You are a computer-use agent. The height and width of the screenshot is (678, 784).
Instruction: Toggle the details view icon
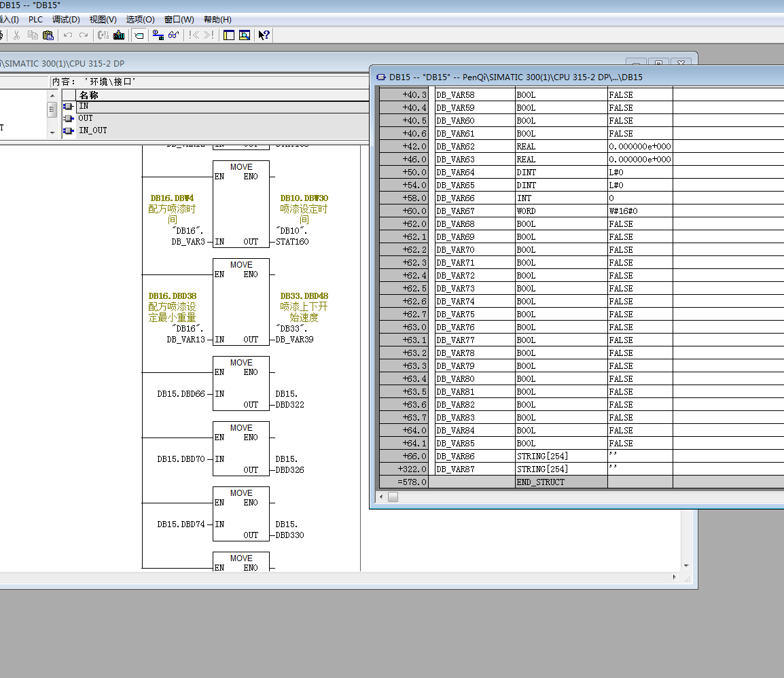[x=245, y=35]
